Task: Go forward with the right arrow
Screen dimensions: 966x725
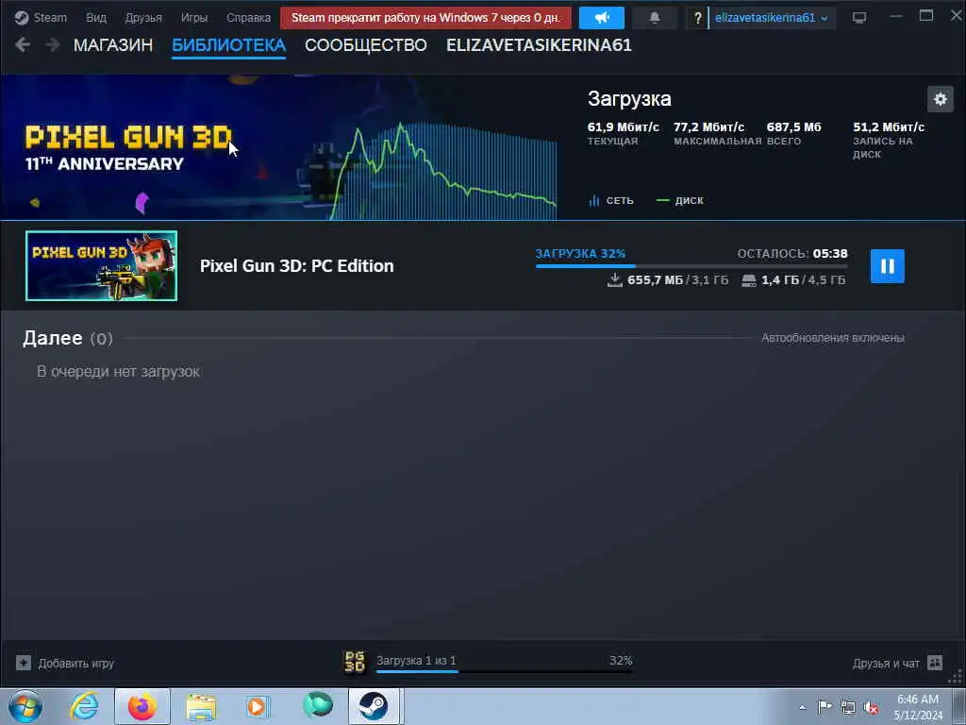Action: (53, 45)
